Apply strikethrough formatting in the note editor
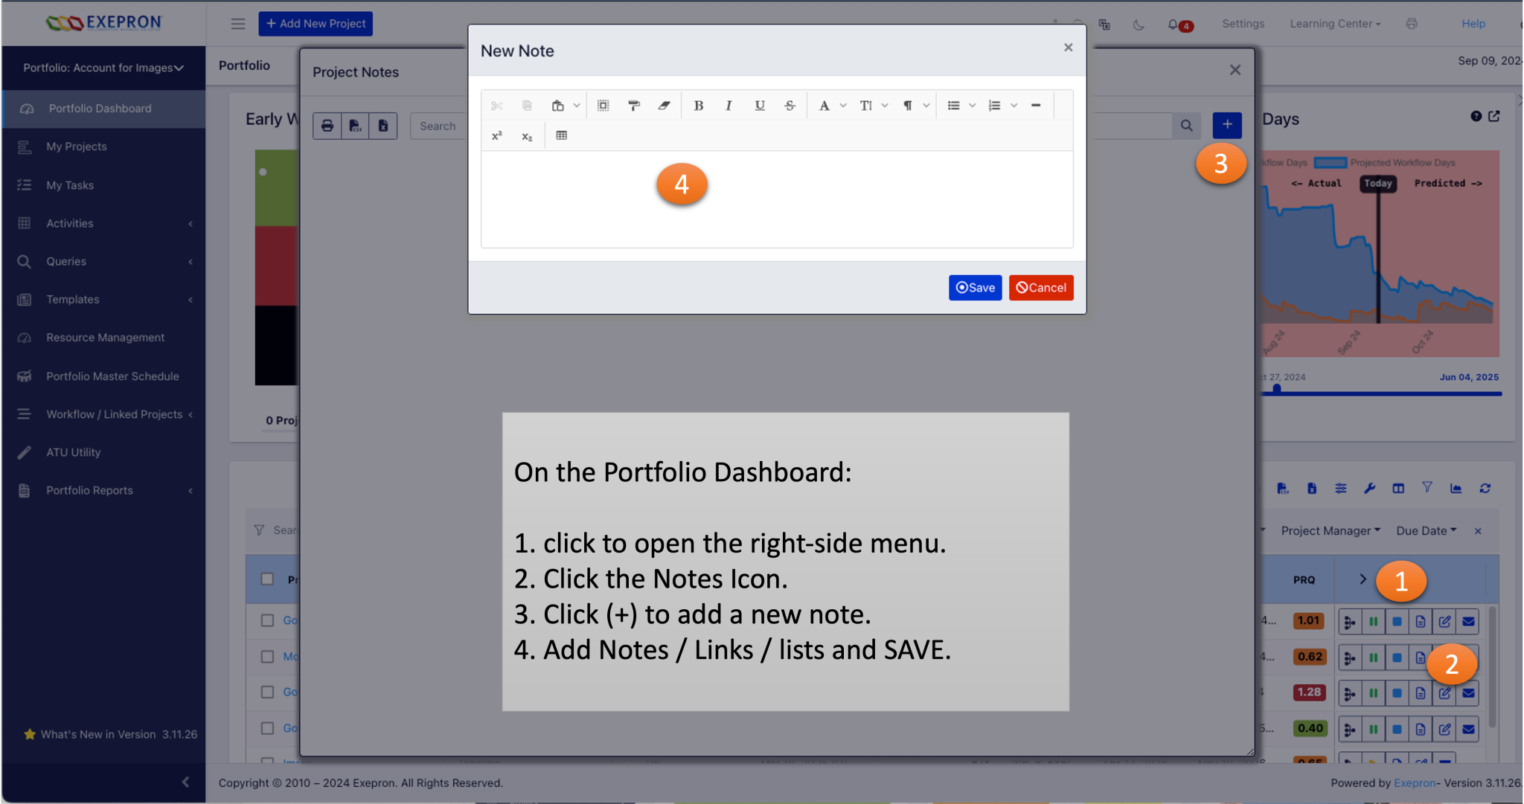 coord(790,106)
